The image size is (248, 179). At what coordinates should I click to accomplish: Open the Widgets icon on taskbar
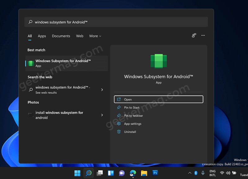pyautogui.click(x=111, y=173)
